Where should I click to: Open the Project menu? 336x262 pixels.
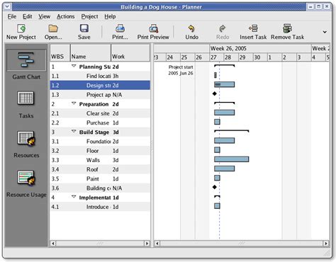pyautogui.click(x=89, y=16)
